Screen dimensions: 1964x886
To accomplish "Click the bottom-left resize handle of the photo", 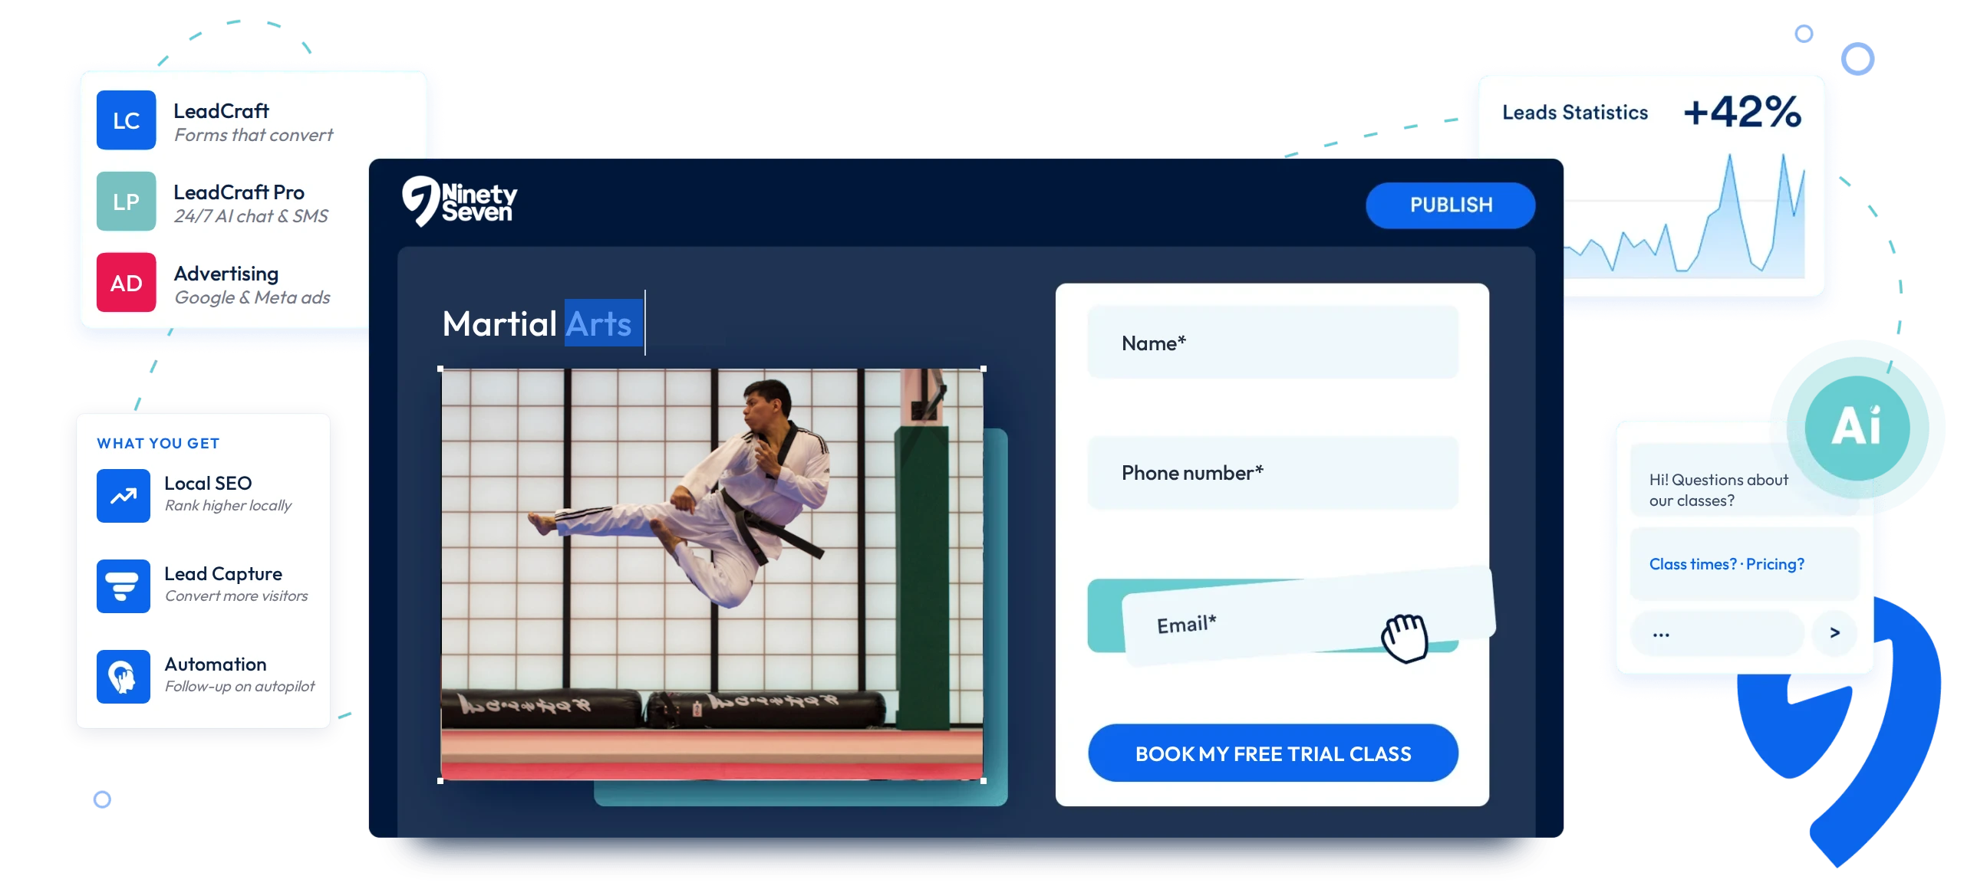I will pyautogui.click(x=440, y=781).
